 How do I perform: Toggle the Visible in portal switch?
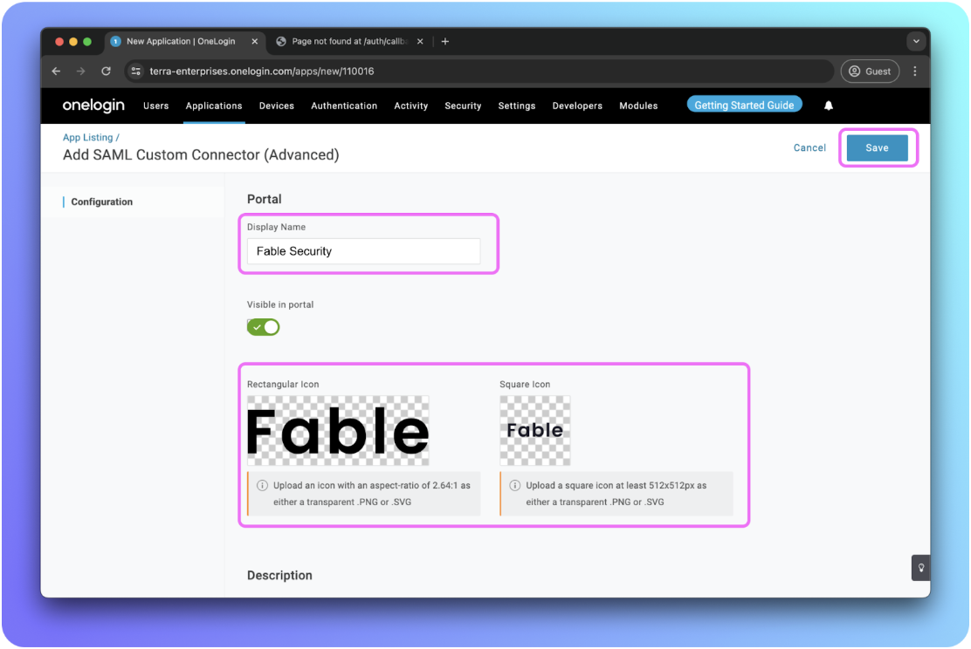(x=263, y=326)
